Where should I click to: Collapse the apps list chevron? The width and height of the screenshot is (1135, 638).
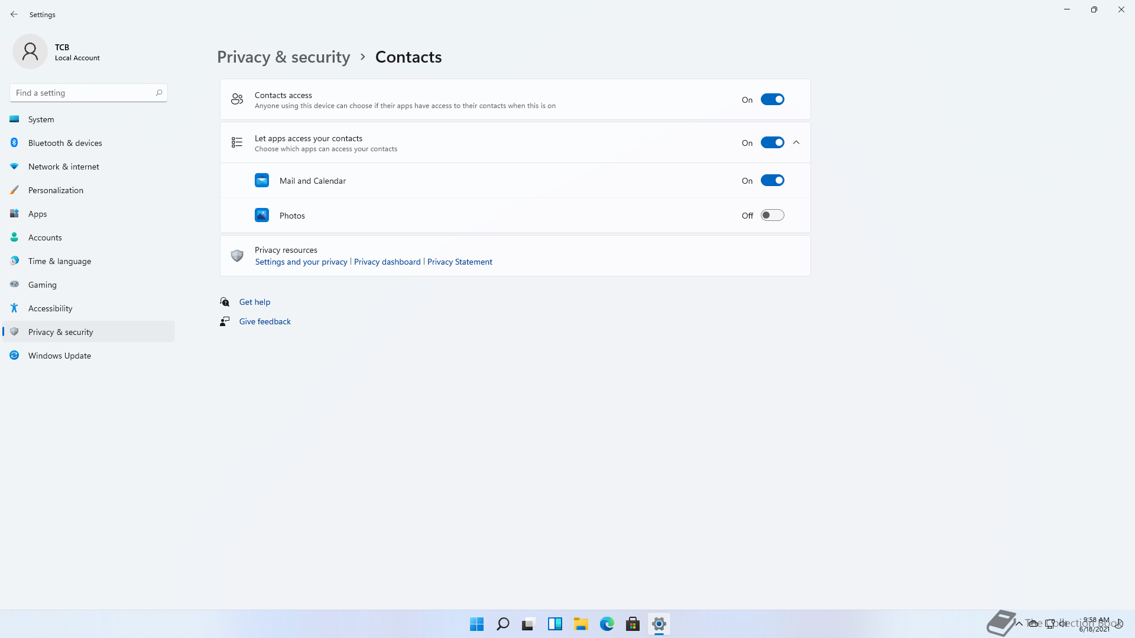(796, 142)
